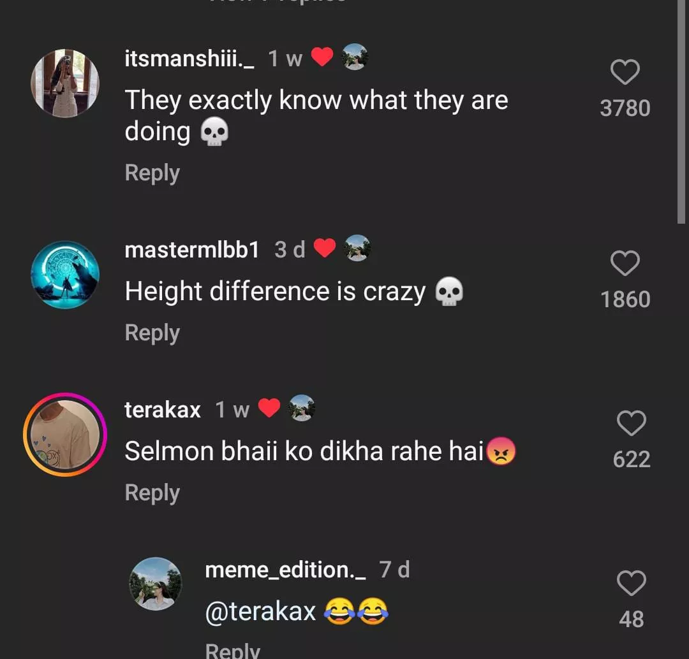Open username itsmanshiii._ profile link
The width and height of the screenshot is (689, 659).
tap(189, 59)
